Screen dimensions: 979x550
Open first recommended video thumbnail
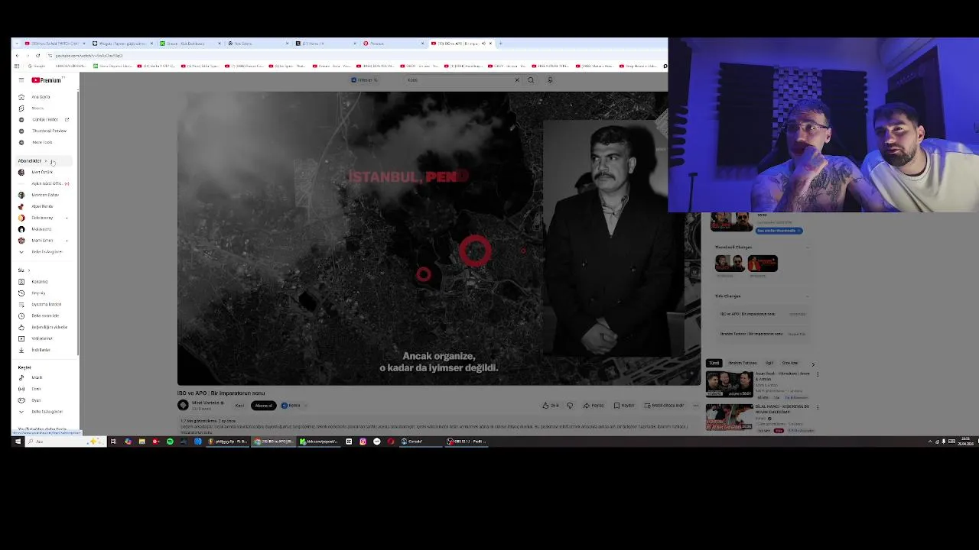coord(729,384)
